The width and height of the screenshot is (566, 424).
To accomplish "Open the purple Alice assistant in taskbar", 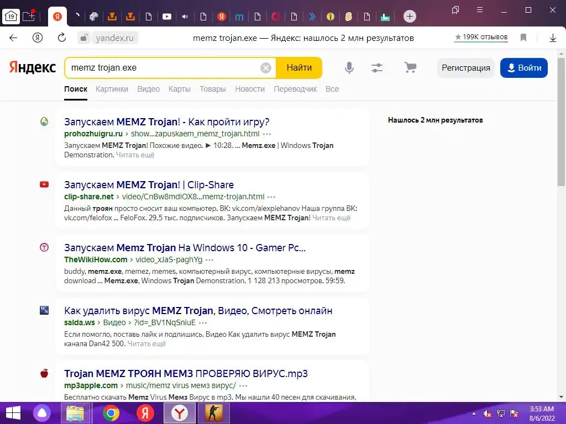I will 42,413.
